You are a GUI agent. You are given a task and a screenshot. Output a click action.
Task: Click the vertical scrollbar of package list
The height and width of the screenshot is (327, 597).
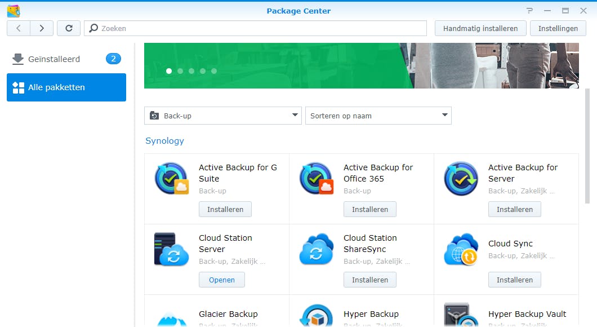(x=587, y=146)
